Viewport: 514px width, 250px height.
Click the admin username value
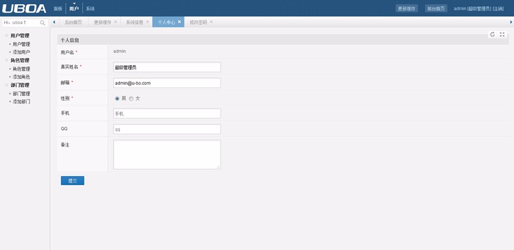pyautogui.click(x=120, y=51)
